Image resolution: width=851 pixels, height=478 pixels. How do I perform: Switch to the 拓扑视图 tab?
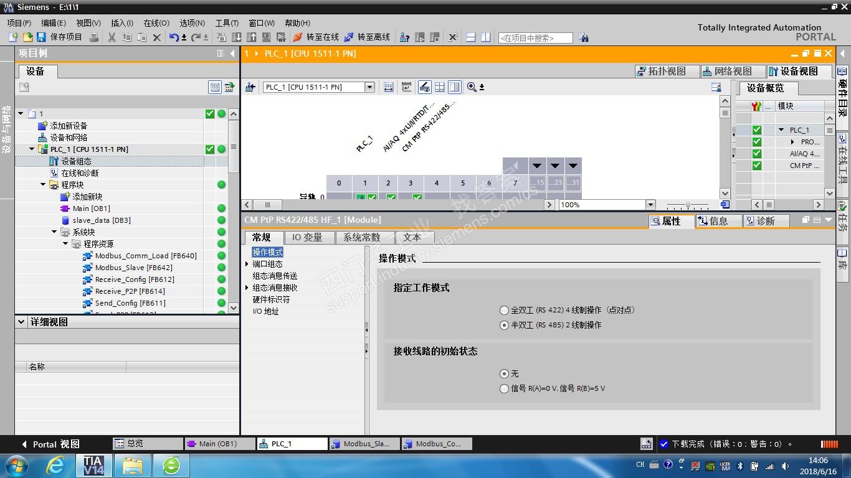(667, 71)
